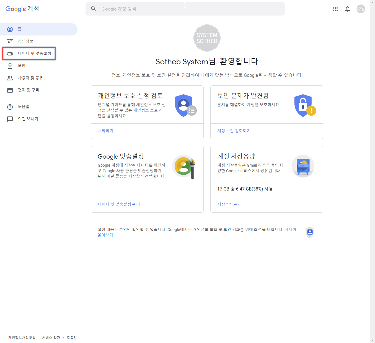
Task: Click 계정 보안 강화하기 link
Action: point(234,131)
